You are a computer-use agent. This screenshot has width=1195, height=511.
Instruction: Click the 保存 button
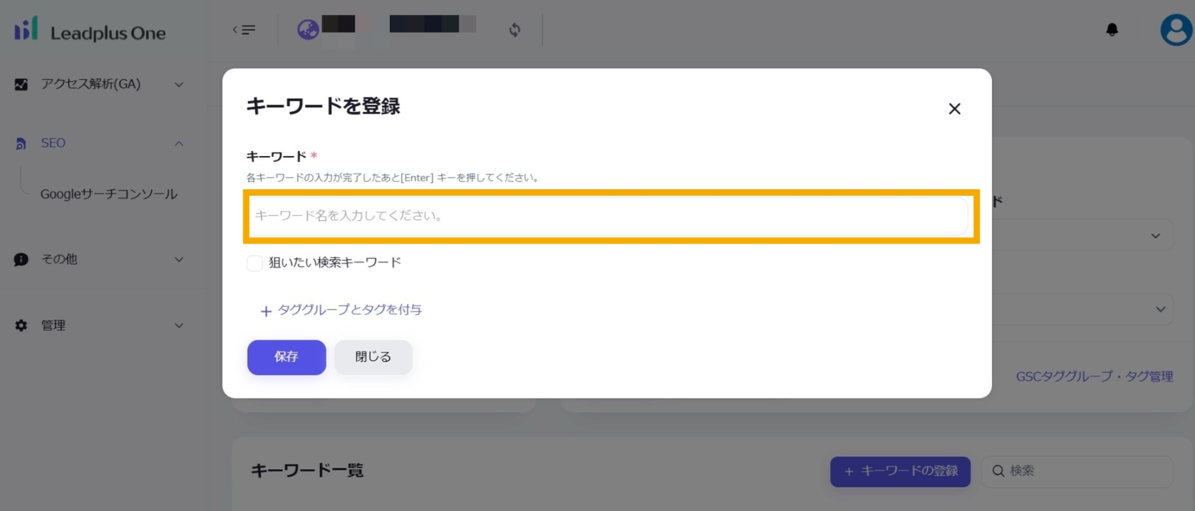(x=286, y=357)
